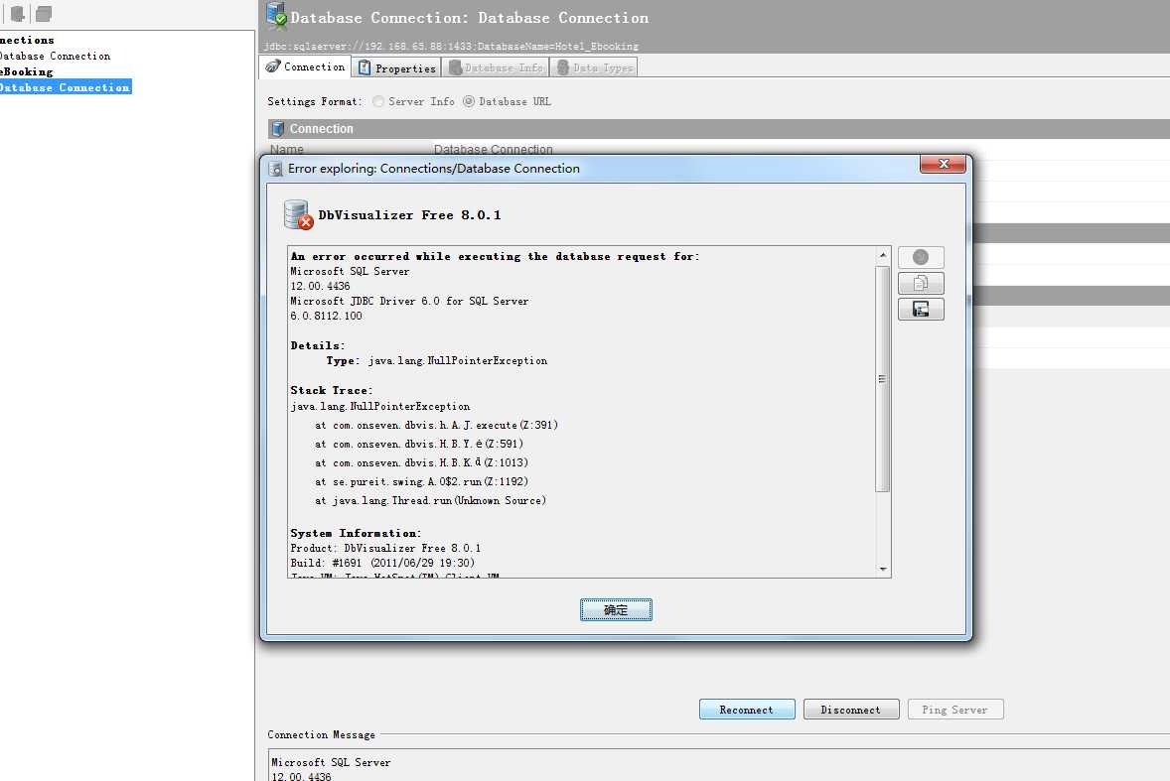Click the error text scrollbar thumb

(x=883, y=378)
